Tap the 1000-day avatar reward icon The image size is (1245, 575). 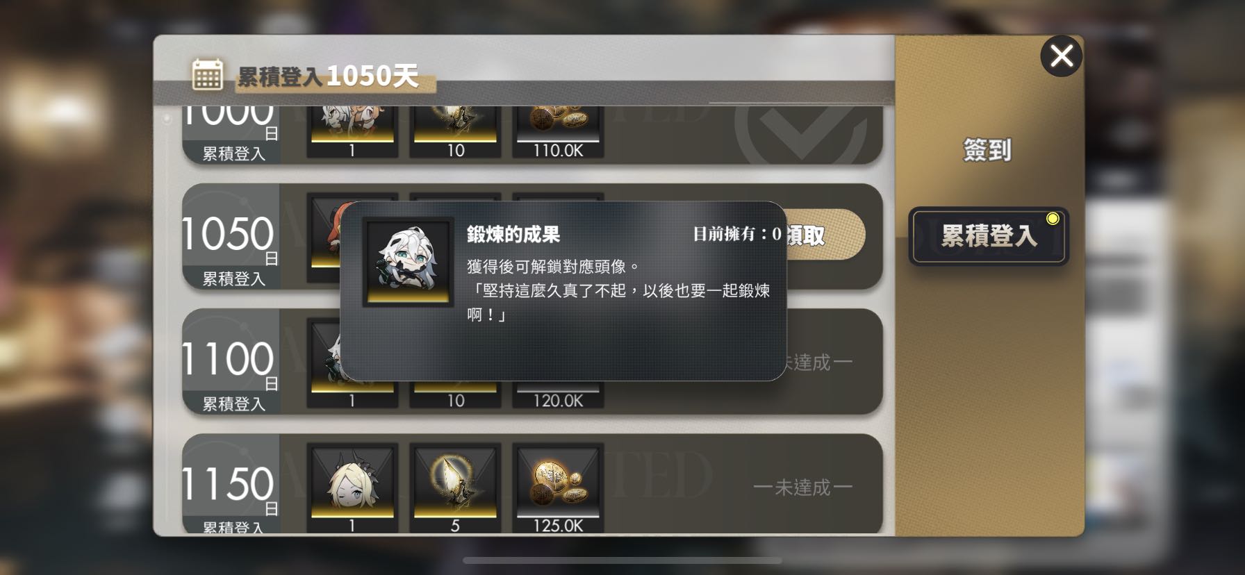pos(352,132)
